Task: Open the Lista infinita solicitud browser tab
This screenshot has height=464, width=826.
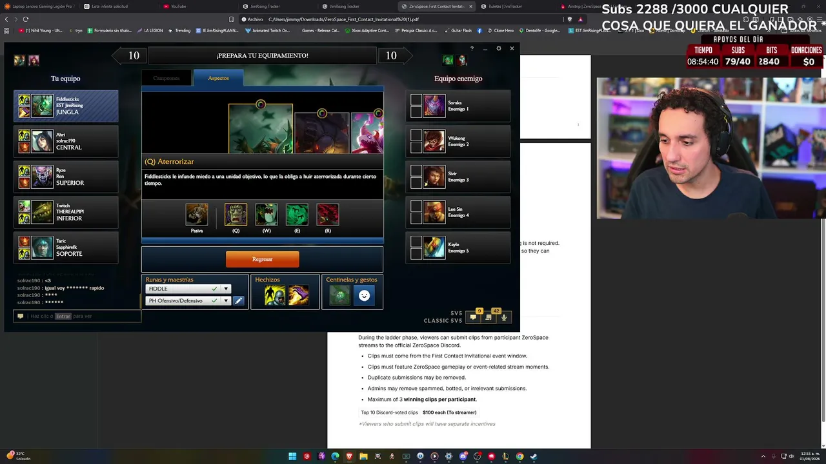Action: coord(119,6)
